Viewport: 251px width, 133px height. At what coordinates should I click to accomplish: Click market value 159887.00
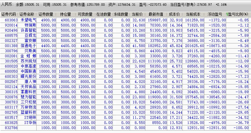click(157, 20)
